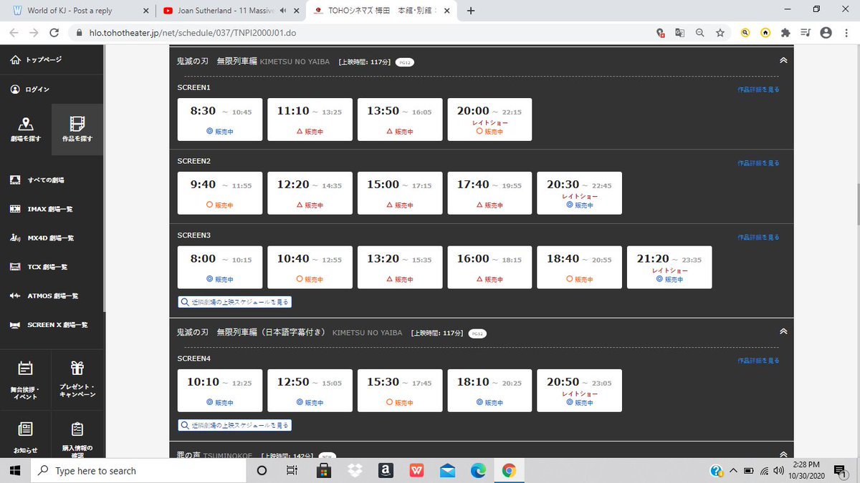Select the 作品を探す film strip icon
This screenshot has width=860, height=483.
tap(77, 124)
